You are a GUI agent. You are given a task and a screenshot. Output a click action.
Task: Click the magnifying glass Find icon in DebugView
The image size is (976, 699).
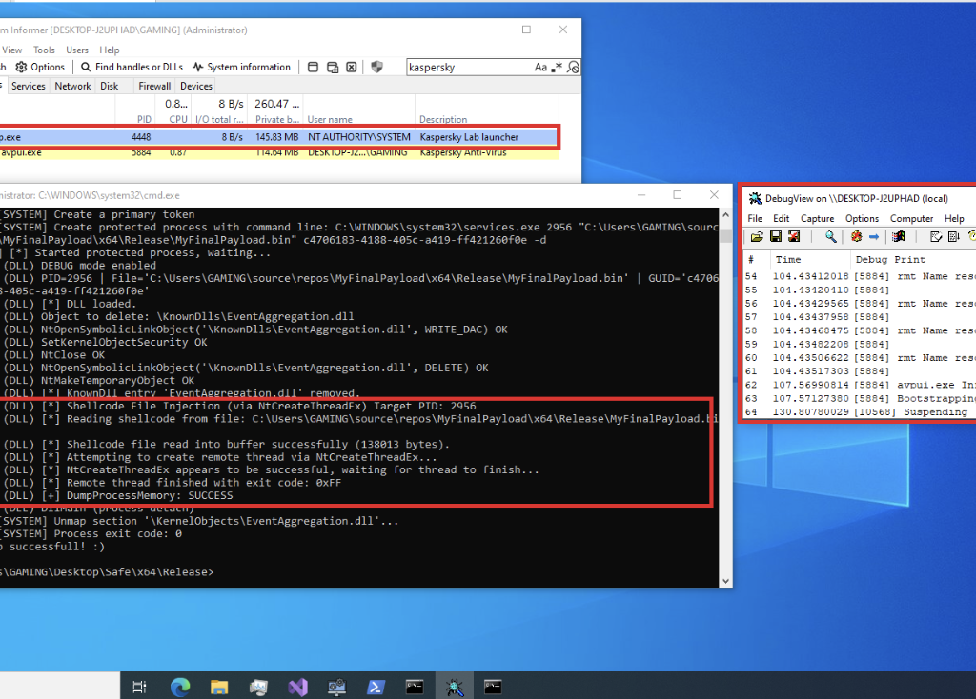pyautogui.click(x=831, y=236)
